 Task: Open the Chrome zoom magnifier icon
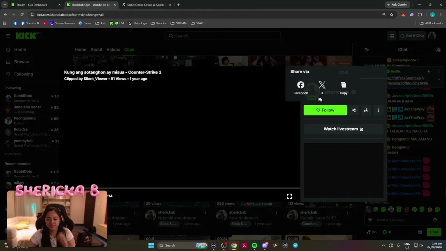click(384, 15)
